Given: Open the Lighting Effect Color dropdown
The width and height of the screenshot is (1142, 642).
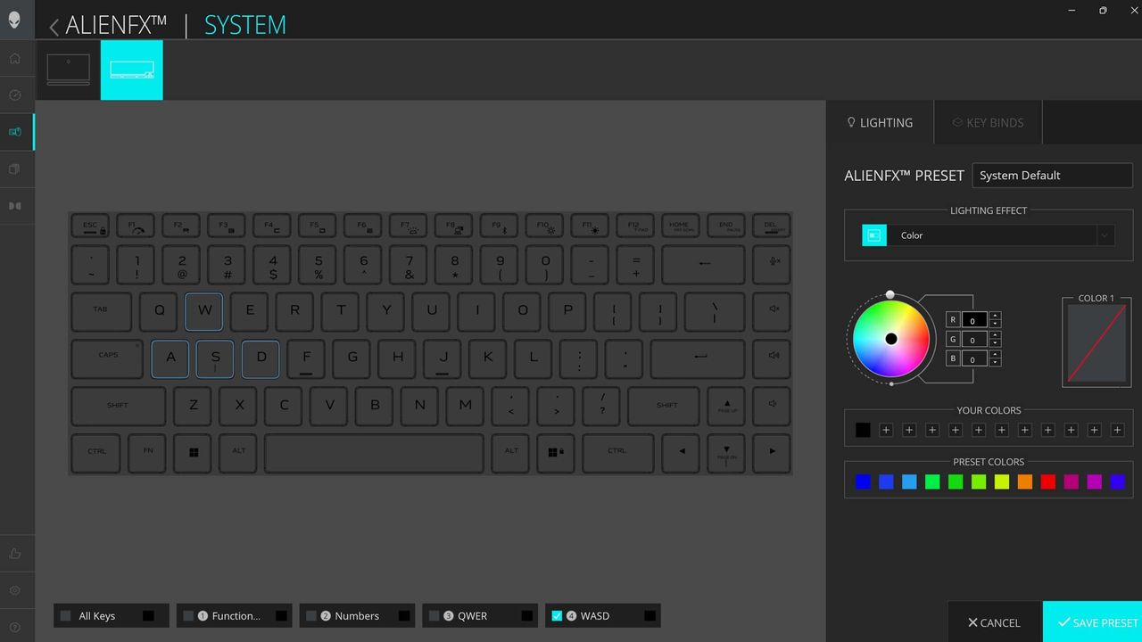Looking at the screenshot, I should (x=989, y=235).
